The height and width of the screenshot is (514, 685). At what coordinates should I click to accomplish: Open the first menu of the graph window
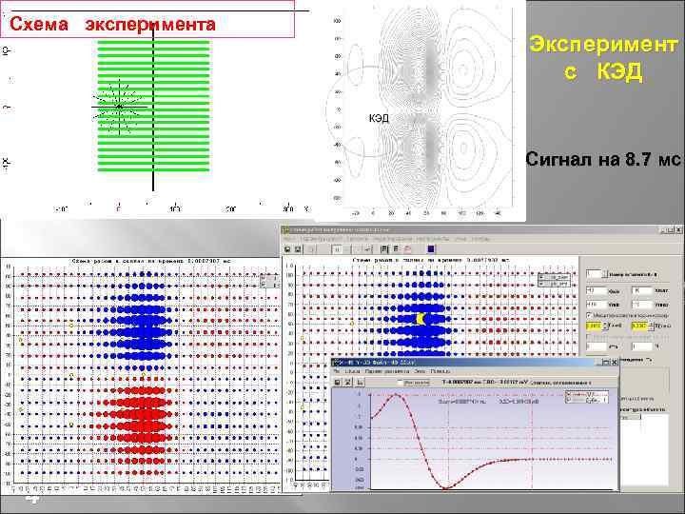(337, 371)
